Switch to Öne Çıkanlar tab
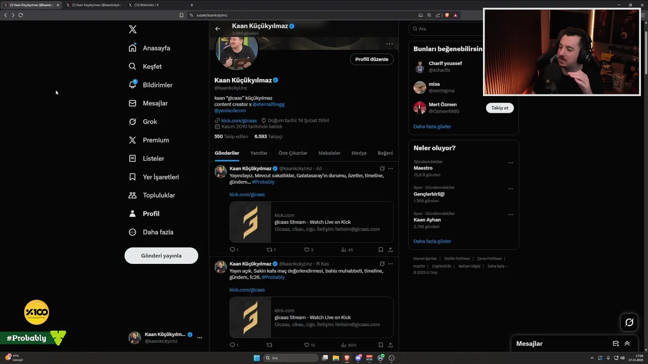Screen dimensions: 648x364 (293, 153)
